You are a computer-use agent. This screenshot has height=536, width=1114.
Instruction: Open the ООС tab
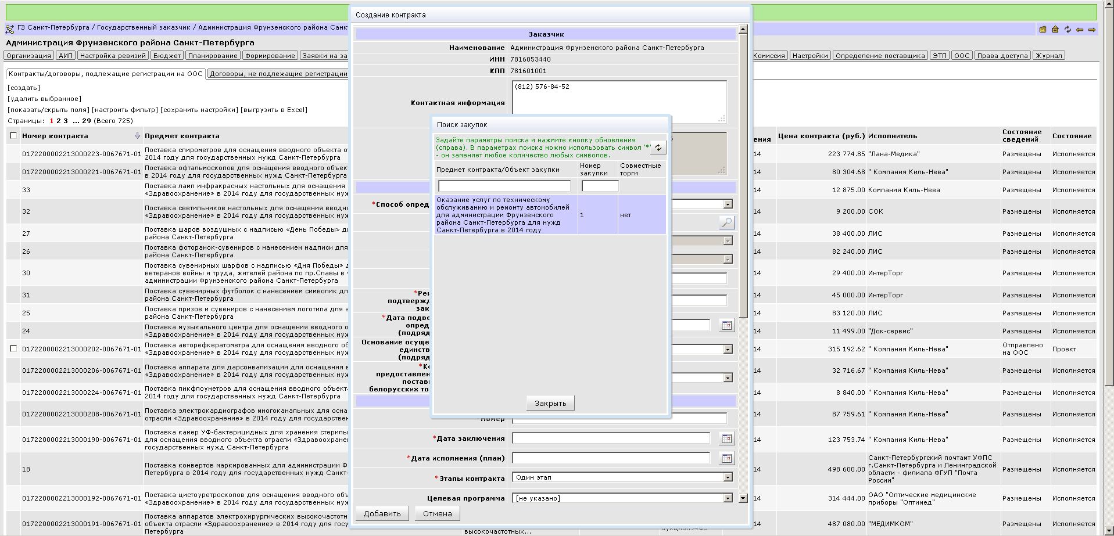coord(962,56)
